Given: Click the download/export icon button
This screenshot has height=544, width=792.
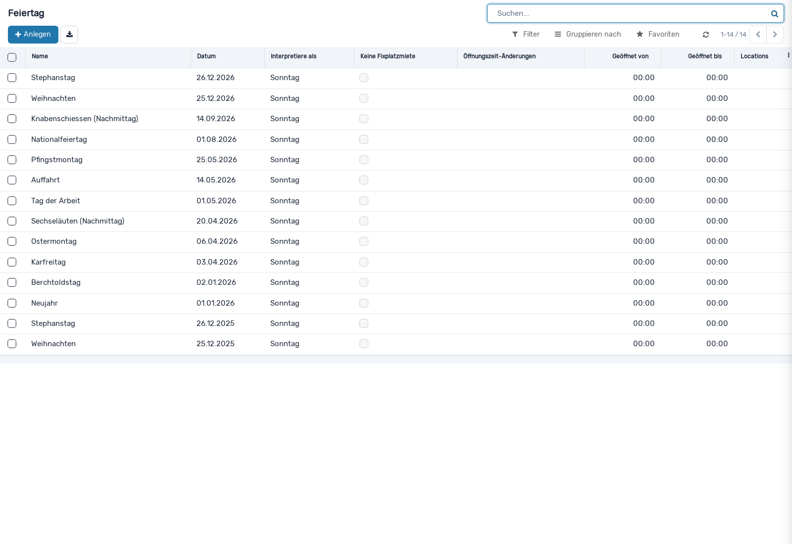Looking at the screenshot, I should [x=69, y=35].
